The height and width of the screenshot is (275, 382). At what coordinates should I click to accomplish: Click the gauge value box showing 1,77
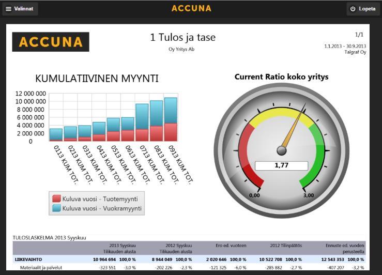[x=281, y=165]
